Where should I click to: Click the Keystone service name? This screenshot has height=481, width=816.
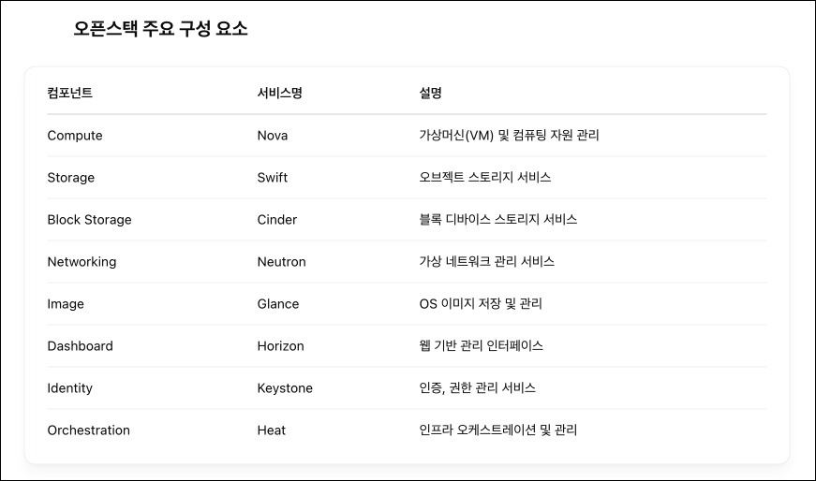point(285,388)
